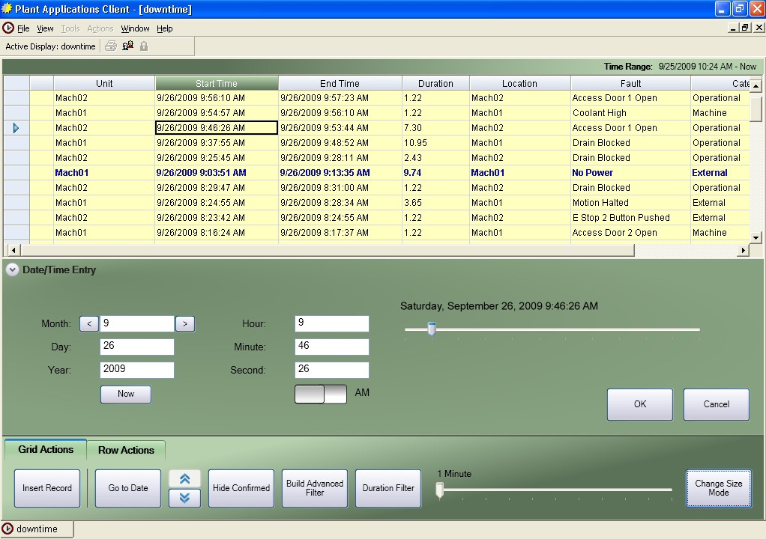
Task: Click the Year input field
Action: pyautogui.click(x=136, y=370)
